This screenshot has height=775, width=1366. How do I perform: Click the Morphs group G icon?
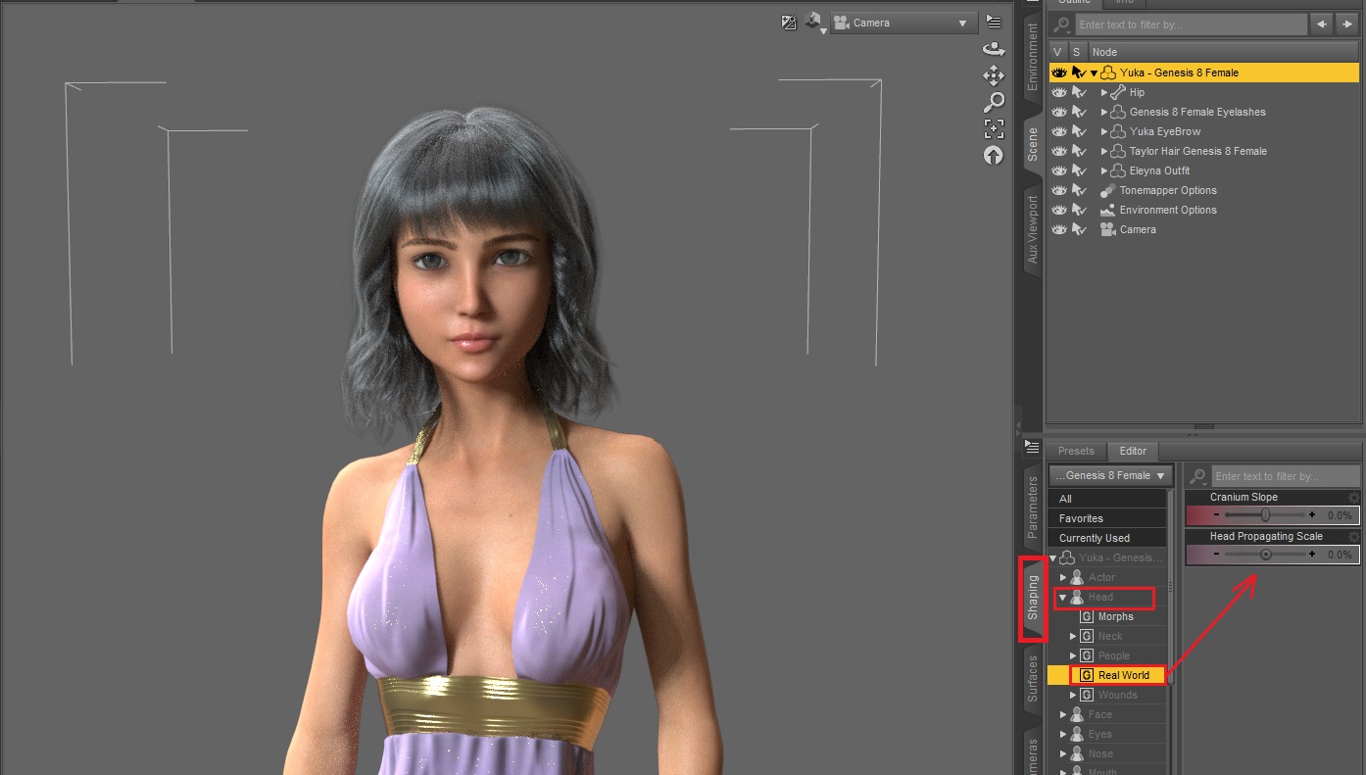pyautogui.click(x=1086, y=616)
